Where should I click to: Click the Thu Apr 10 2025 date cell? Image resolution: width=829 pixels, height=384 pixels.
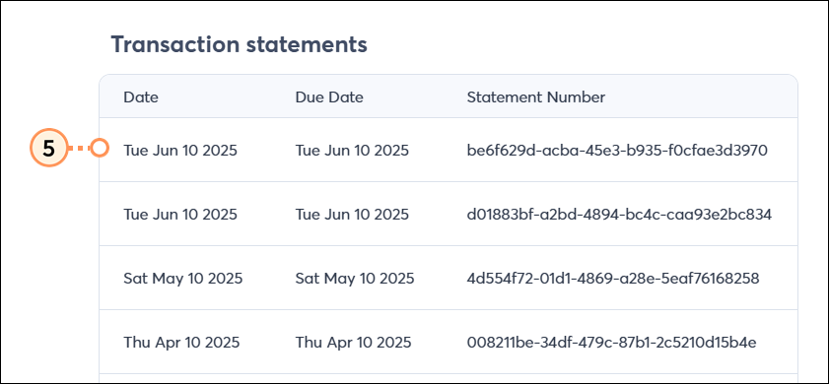(181, 343)
